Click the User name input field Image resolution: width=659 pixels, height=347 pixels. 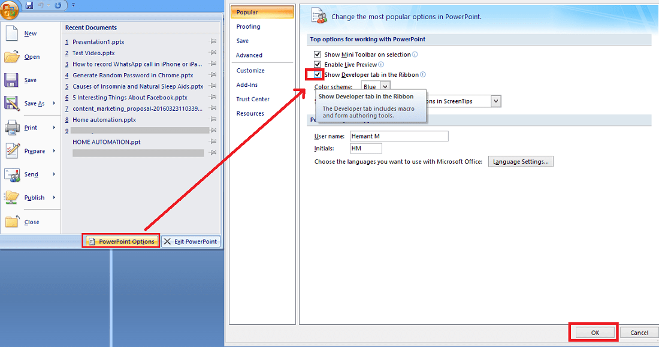[399, 136]
